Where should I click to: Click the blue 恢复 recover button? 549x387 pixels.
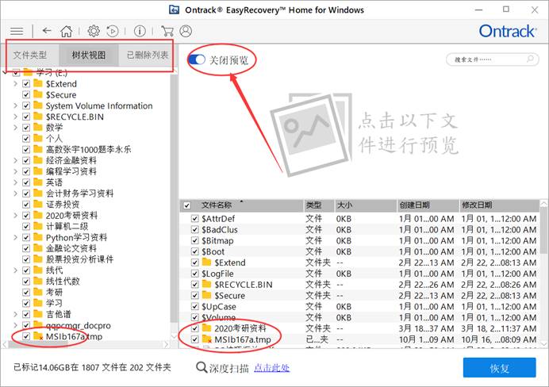coord(499,368)
